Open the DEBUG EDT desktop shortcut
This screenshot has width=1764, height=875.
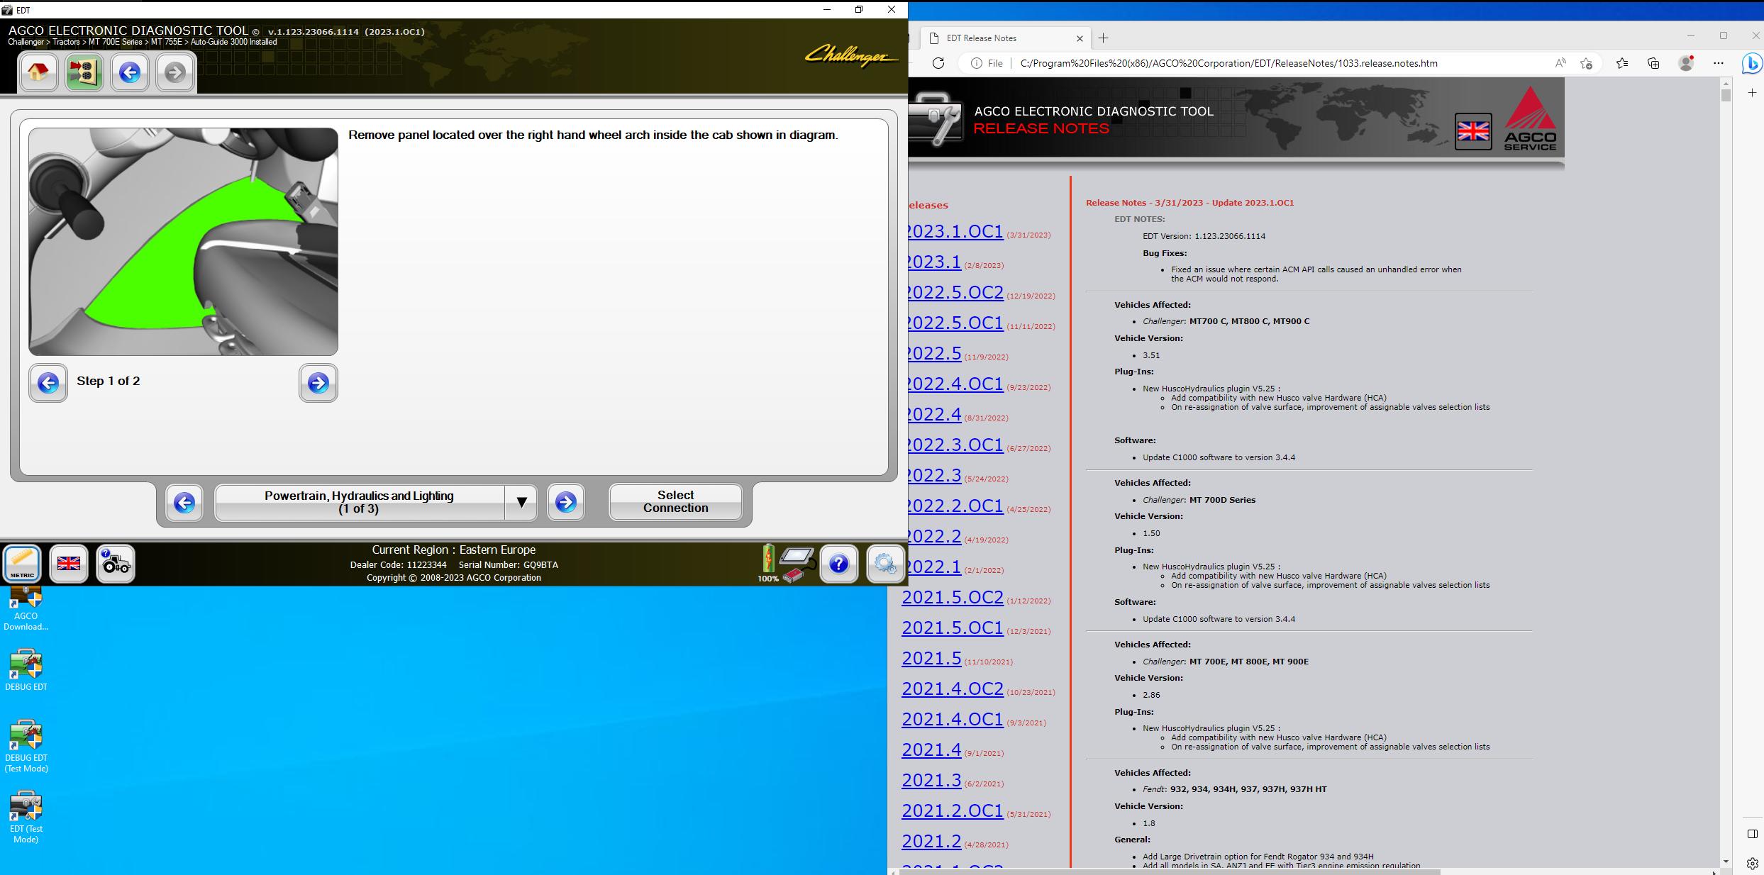pyautogui.click(x=26, y=670)
